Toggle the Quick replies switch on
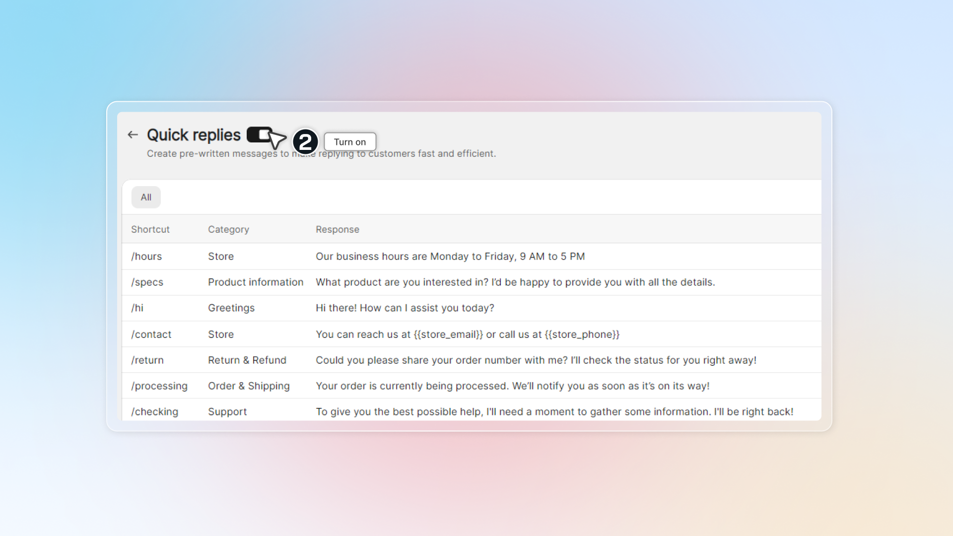 [x=259, y=134]
